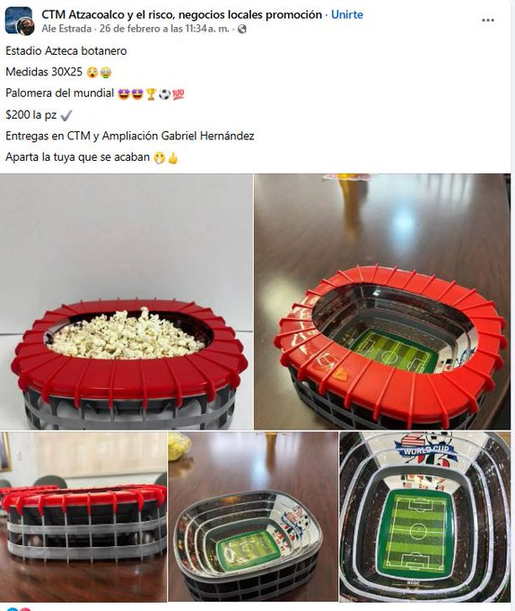Click the public globe privacy icon
Screen dimensions: 515x611
[x=242, y=29]
